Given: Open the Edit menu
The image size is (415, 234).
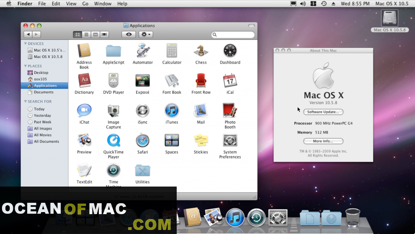Looking at the screenshot, I should click(x=56, y=3).
